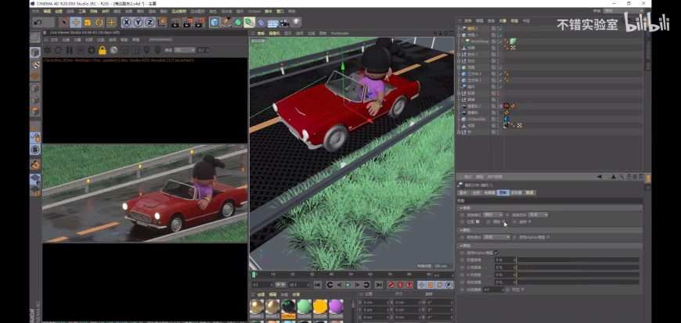Toggle the X axis lock
The image size is (681, 323).
(x=127, y=22)
